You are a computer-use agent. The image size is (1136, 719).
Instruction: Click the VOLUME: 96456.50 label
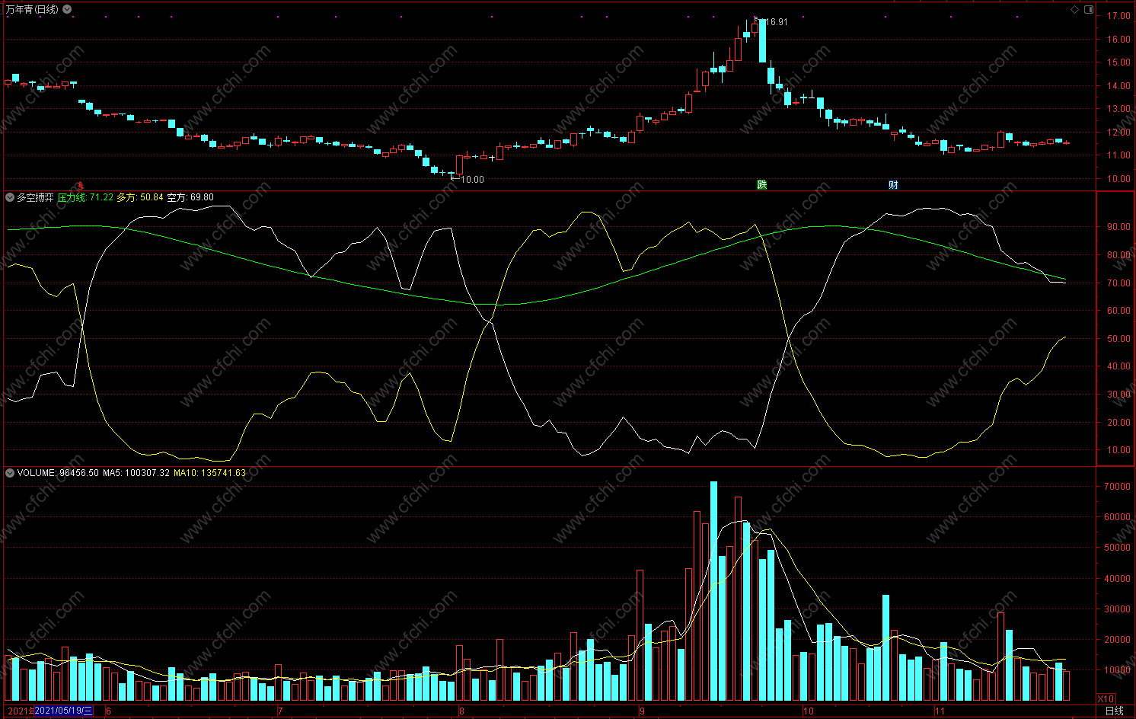pos(58,473)
